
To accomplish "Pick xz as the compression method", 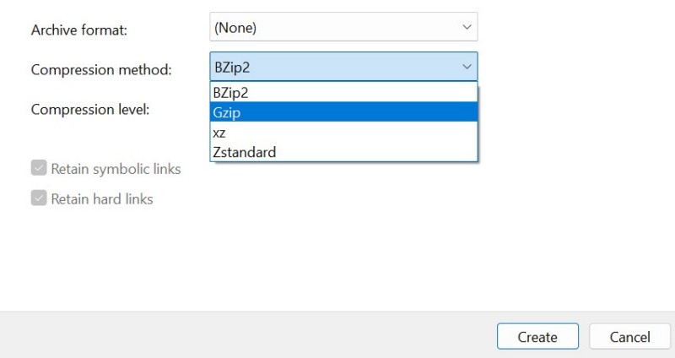I will click(x=343, y=133).
